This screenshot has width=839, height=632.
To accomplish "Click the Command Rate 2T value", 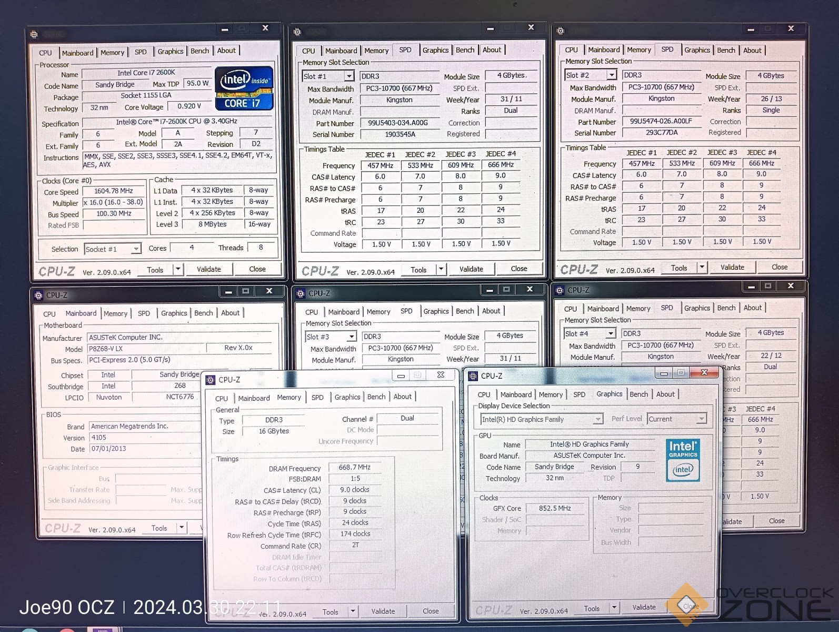I will pyautogui.click(x=355, y=545).
